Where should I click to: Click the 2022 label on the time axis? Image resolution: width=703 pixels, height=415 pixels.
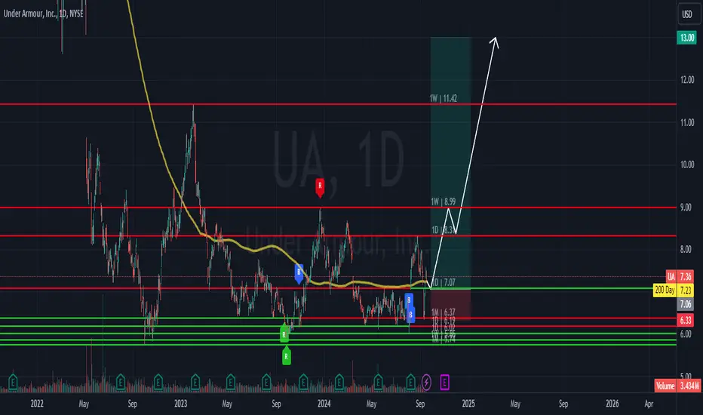click(x=37, y=404)
